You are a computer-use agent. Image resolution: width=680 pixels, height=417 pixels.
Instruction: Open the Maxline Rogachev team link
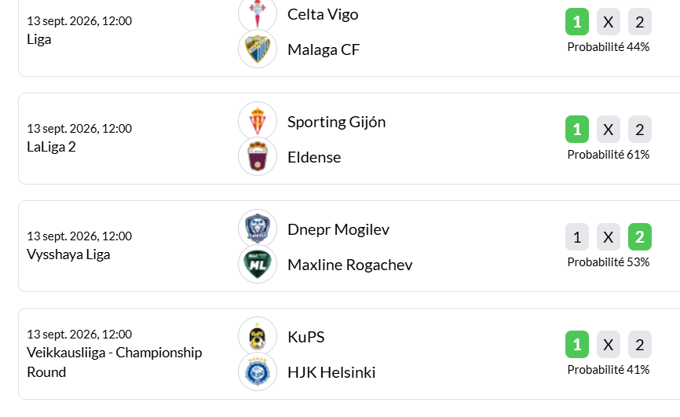[x=350, y=265]
